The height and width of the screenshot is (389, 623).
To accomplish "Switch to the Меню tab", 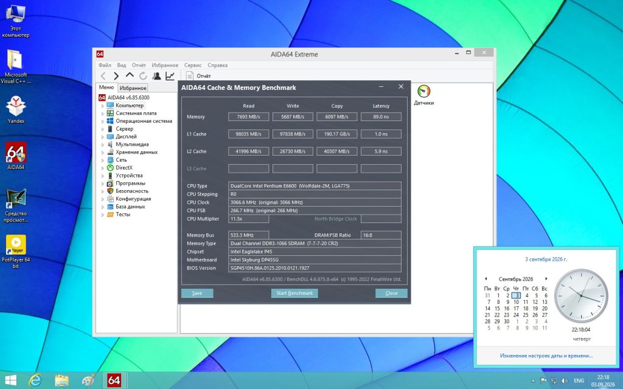I will coord(106,88).
